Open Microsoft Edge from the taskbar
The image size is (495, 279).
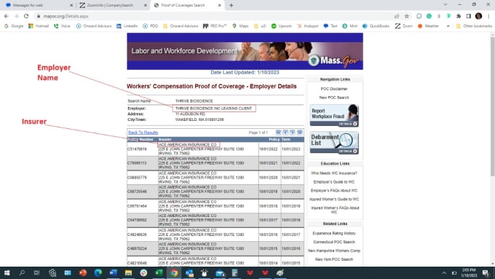[x=98, y=273]
